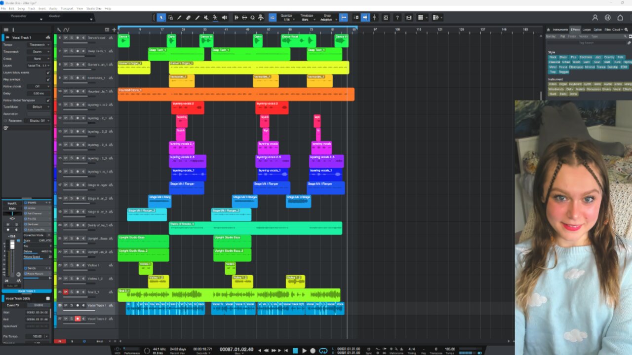
Task: Adjust Vocal Track 1 channel fader
Action: (x=13, y=245)
